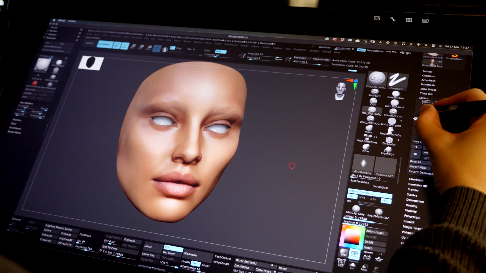Select the IMM Primitives brush
The image size is (486, 273).
tap(367, 138)
